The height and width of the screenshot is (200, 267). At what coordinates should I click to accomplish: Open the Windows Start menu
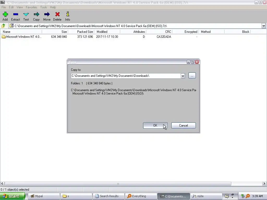[x=13, y=196]
